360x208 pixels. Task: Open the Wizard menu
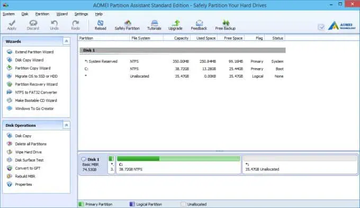coord(62,14)
